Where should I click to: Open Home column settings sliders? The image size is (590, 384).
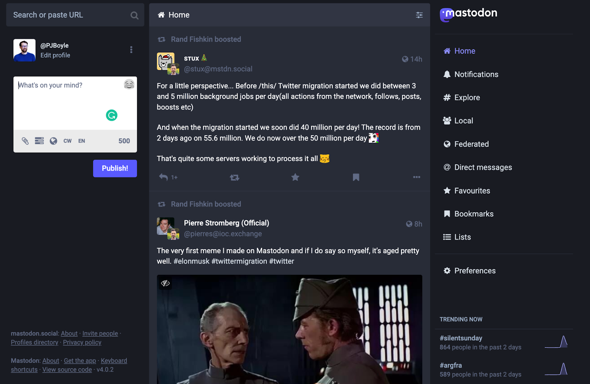(419, 15)
